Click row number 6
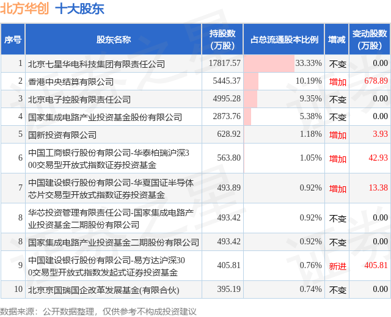The image size is (391, 317). (20, 158)
